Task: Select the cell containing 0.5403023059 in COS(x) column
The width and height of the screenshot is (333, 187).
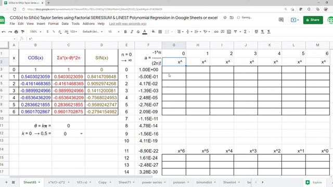Action: pos(35,76)
